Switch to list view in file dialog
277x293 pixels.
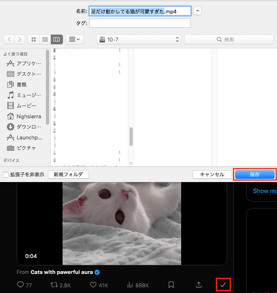click(x=45, y=39)
